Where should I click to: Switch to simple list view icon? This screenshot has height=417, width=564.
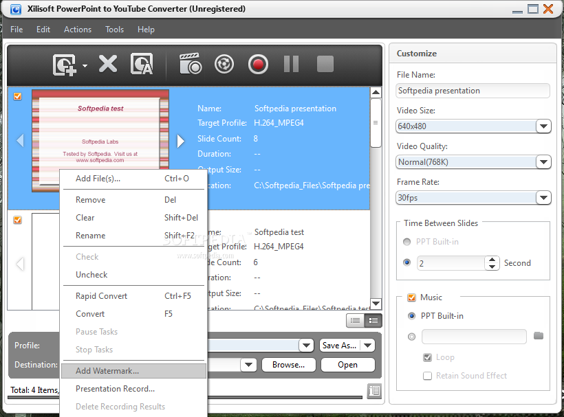(355, 320)
